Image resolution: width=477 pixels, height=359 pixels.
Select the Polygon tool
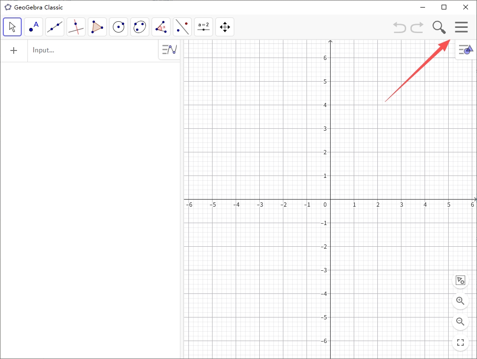pyautogui.click(x=97, y=27)
